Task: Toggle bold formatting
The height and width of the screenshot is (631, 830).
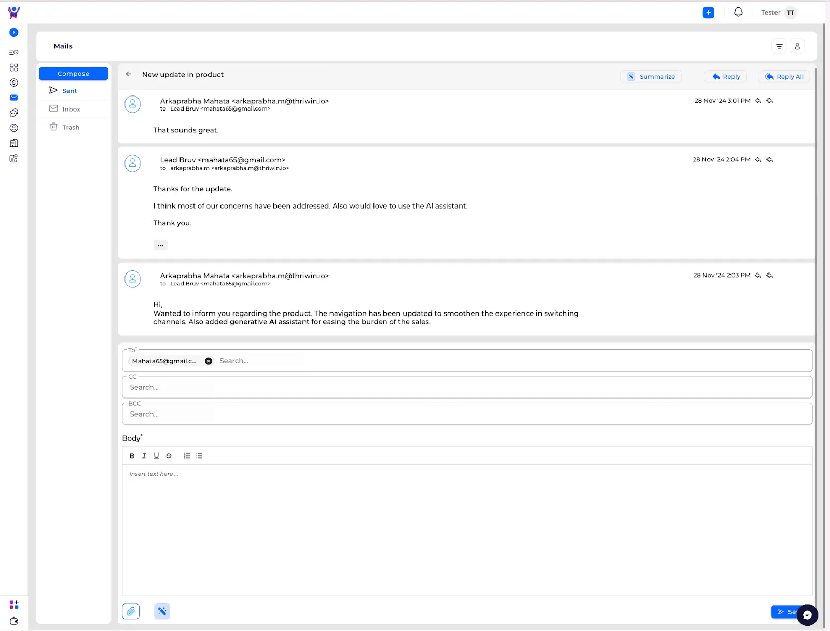Action: point(132,456)
